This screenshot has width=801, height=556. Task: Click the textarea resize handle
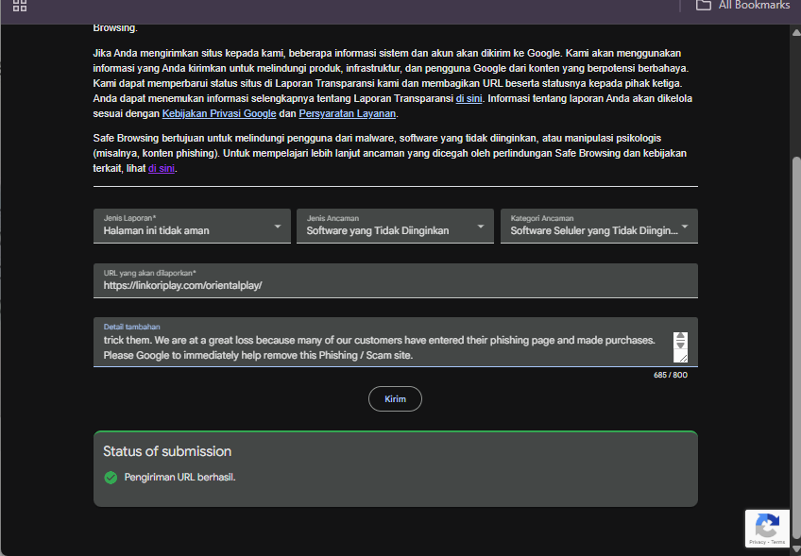[x=683, y=358]
